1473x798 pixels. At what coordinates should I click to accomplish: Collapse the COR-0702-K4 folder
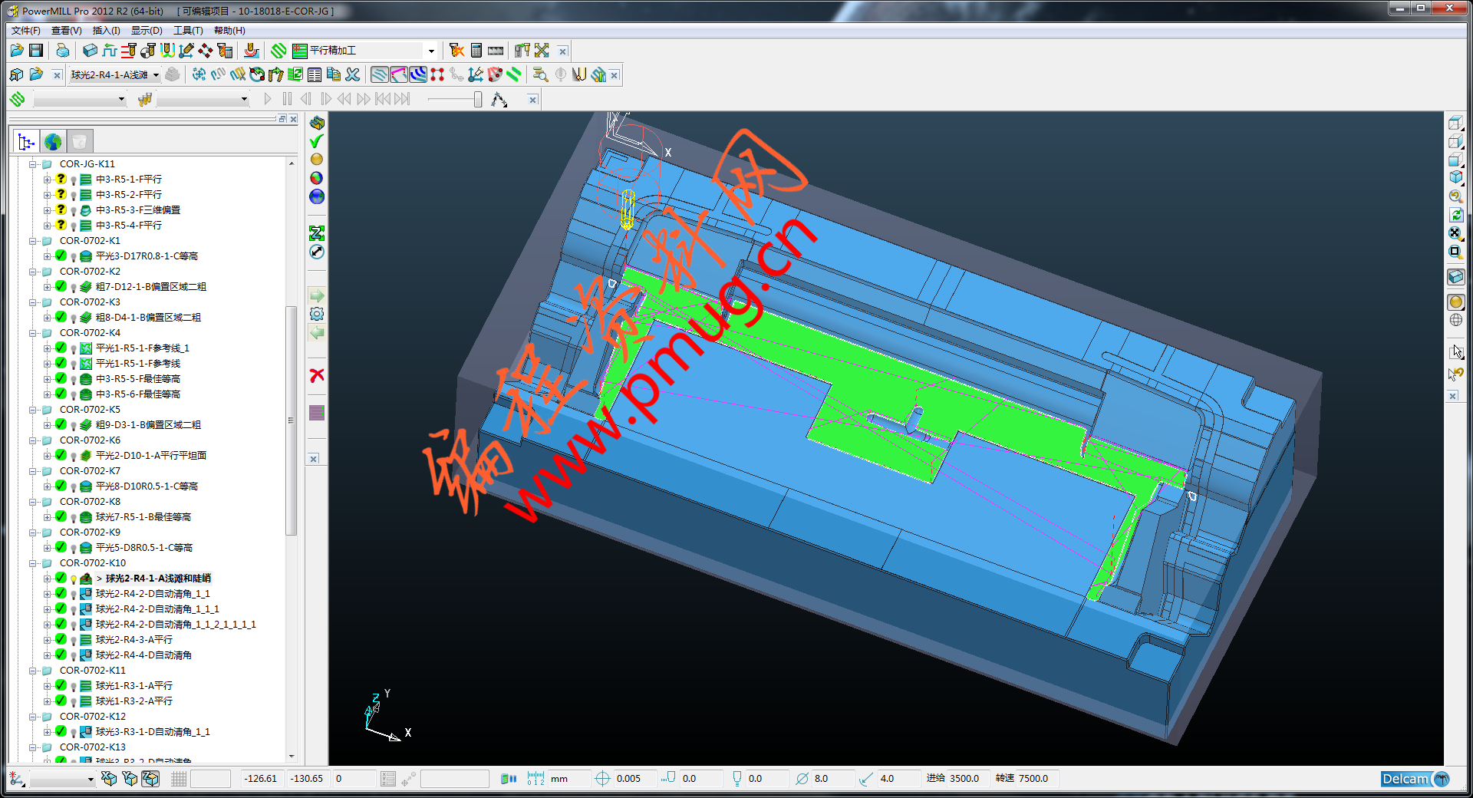point(33,333)
